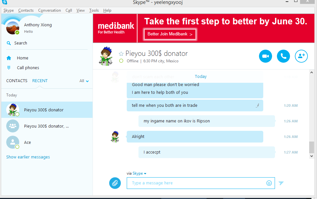Screen dimensions: 317x199
Task: Switch to the RECENT tab
Action: pos(40,81)
